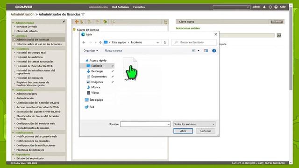The width and height of the screenshot is (299, 168).
Task: Open the help question mark in Dr.Web header
Action: point(276,7)
